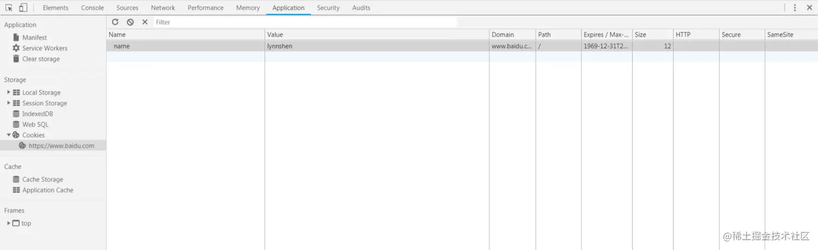818x250 pixels.
Task: Select Local Storage item
Action: (x=41, y=93)
